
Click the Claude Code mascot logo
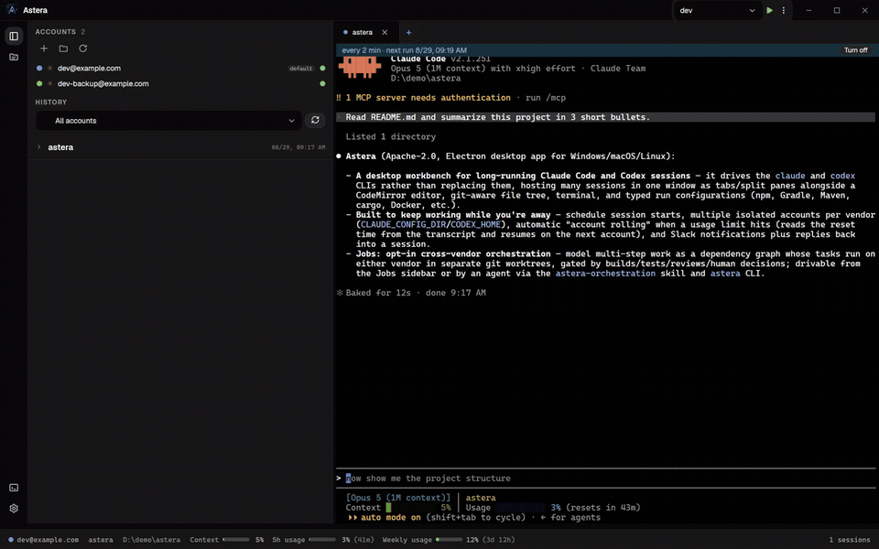[x=360, y=67]
